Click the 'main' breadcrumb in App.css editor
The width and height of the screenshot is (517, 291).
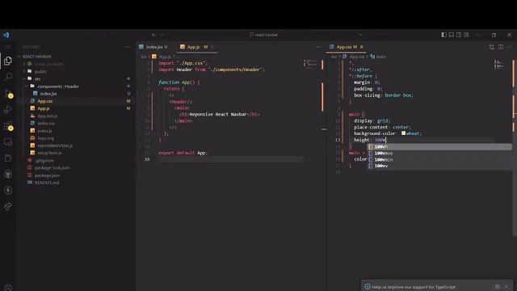pos(380,57)
